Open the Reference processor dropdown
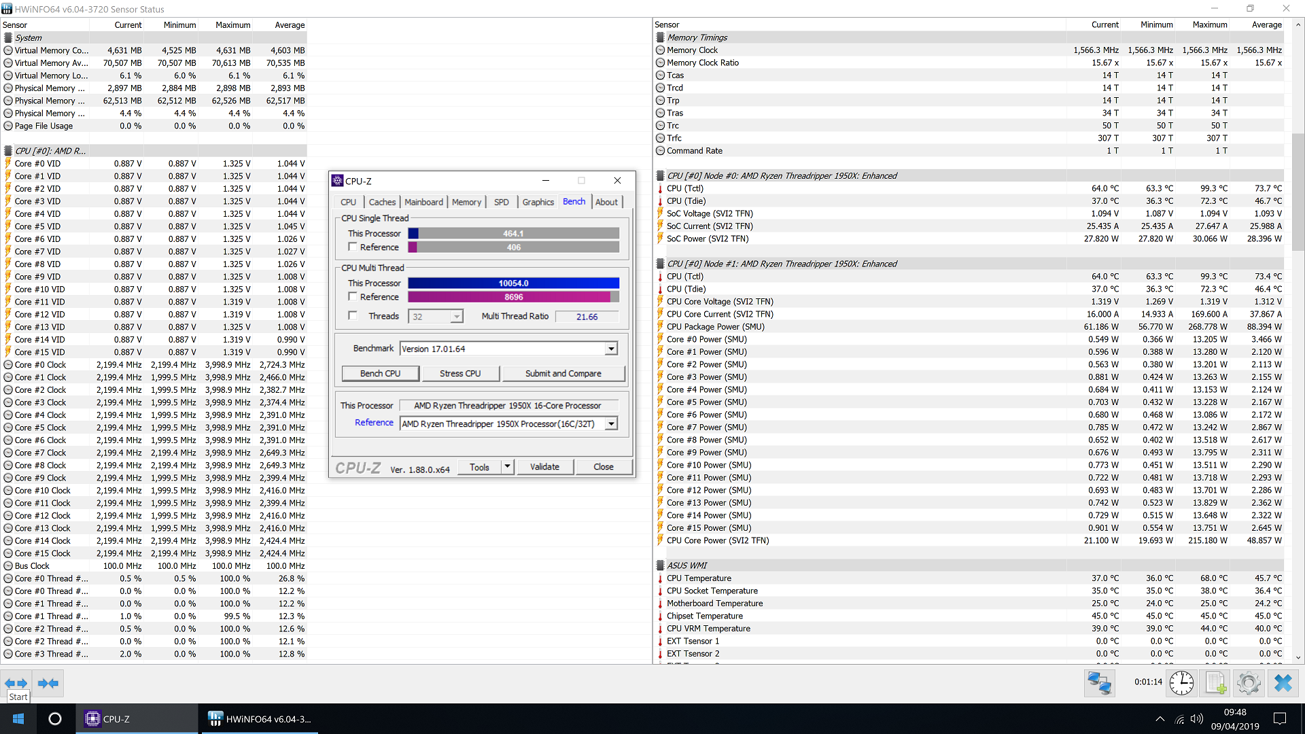 (611, 423)
